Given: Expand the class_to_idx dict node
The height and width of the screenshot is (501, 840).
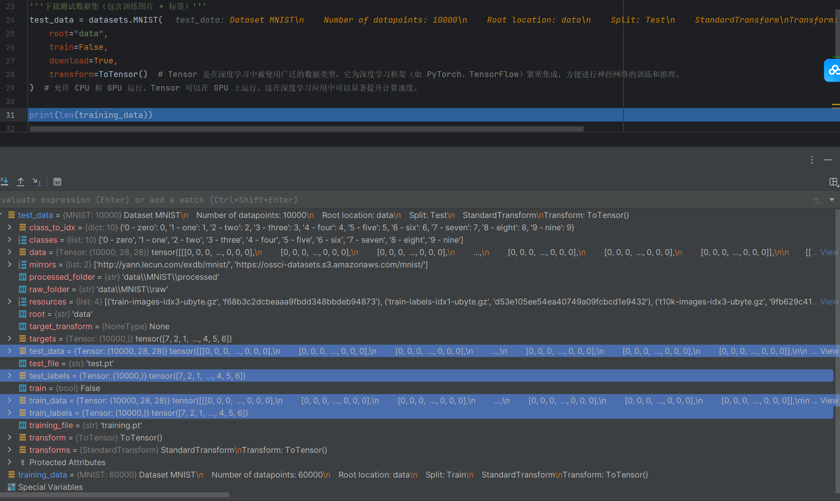Looking at the screenshot, I should [9, 227].
